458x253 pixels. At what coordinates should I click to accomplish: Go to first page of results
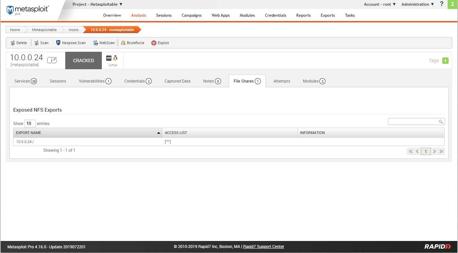(x=411, y=151)
